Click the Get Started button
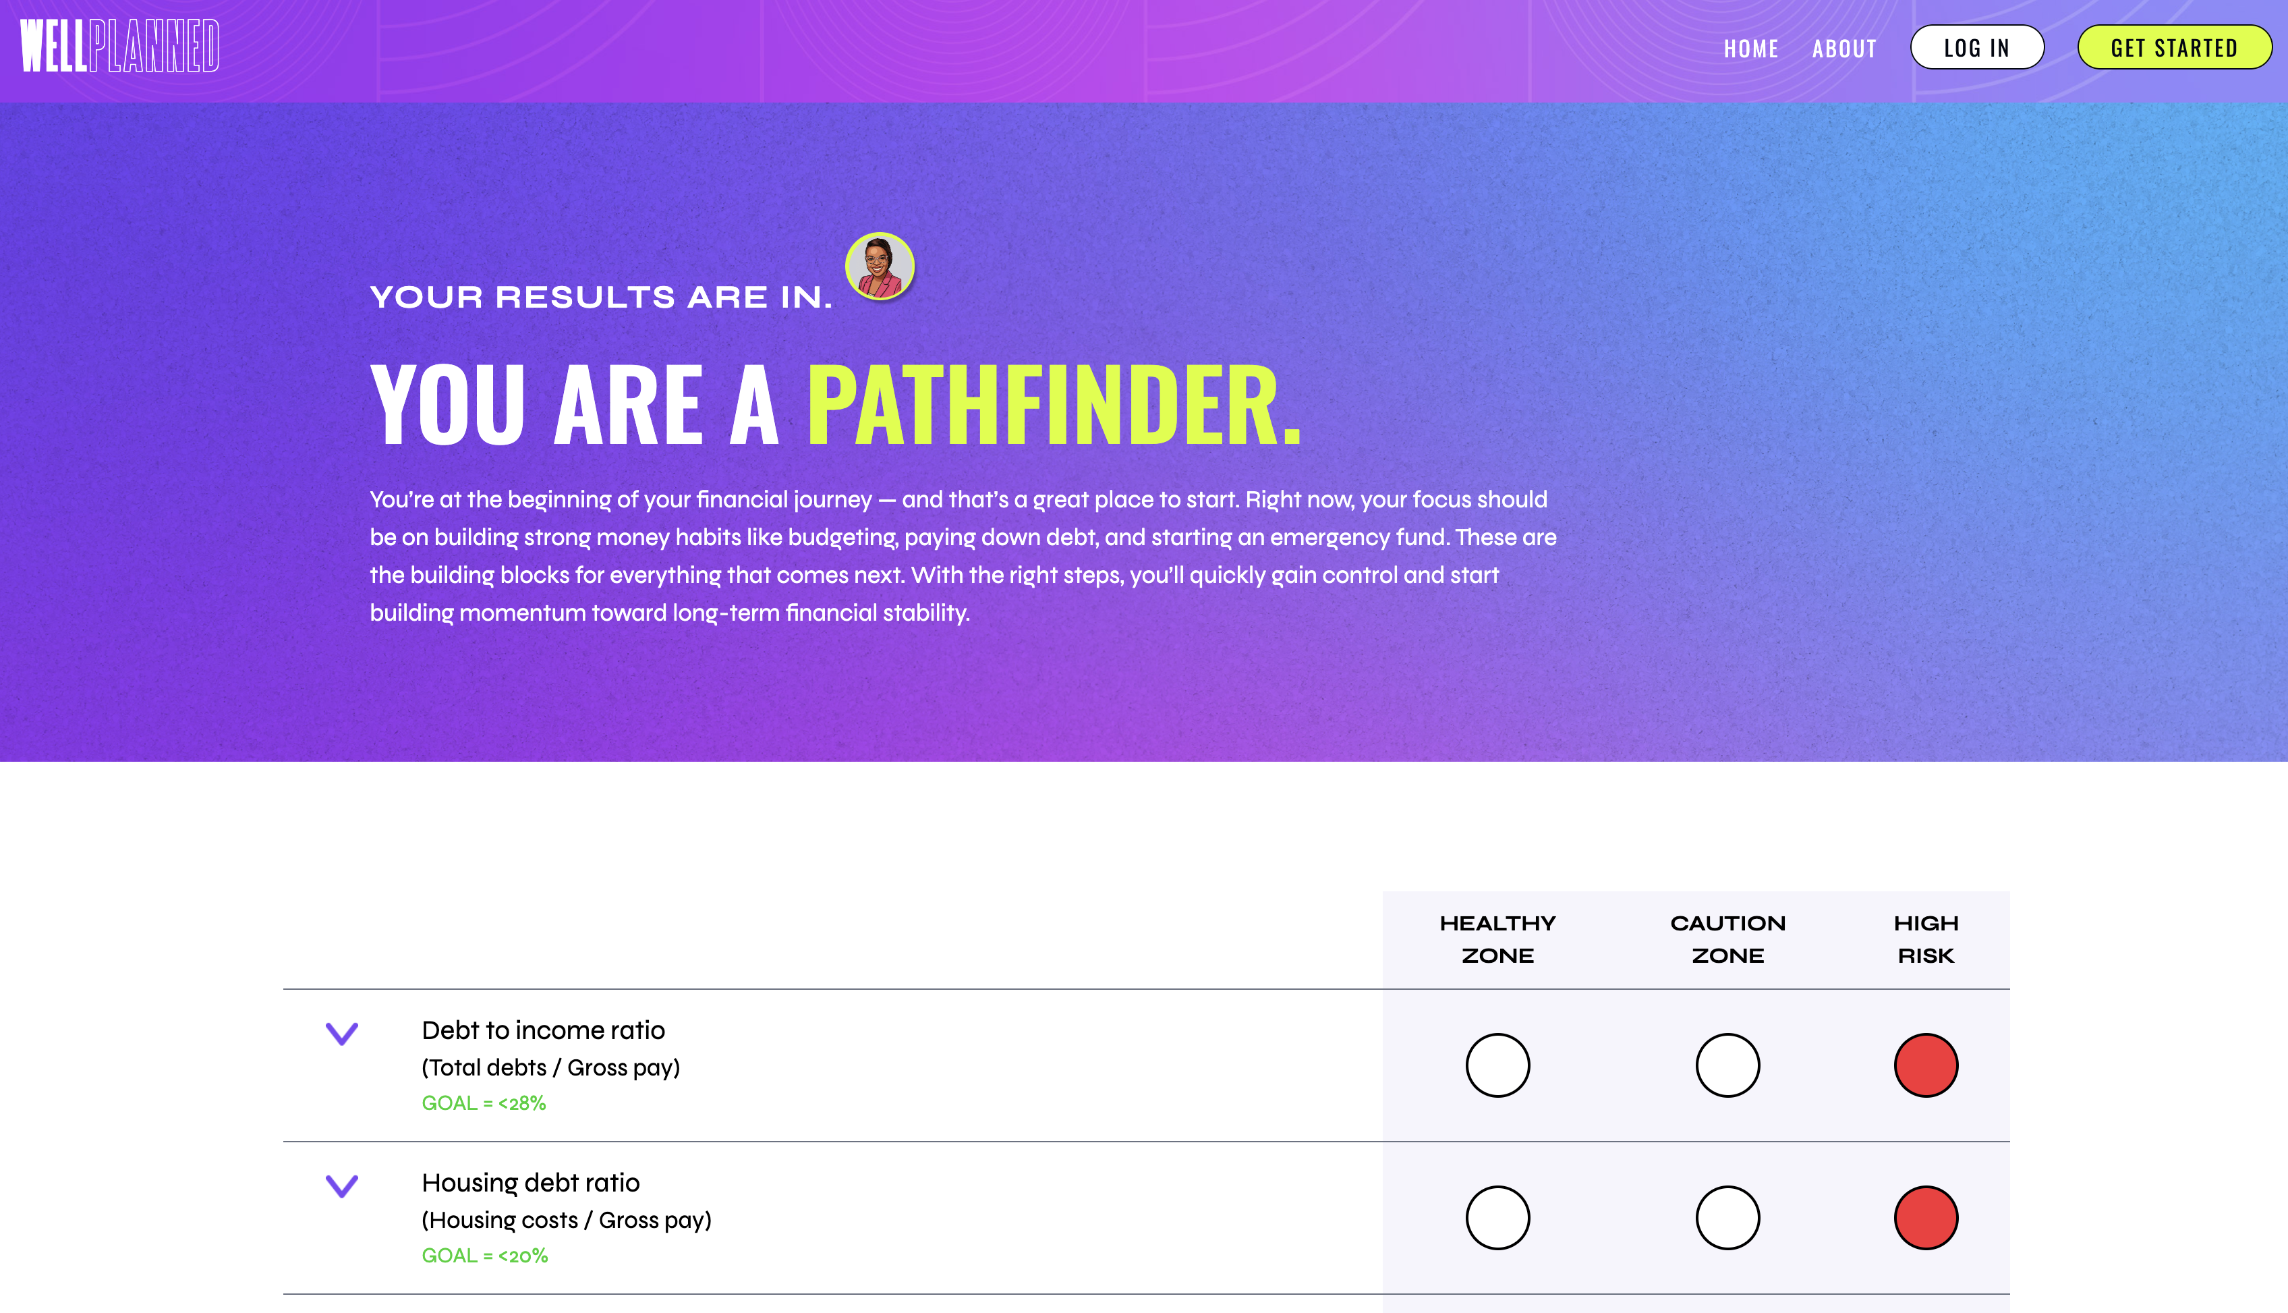Viewport: 2288px width, 1313px height. click(2173, 48)
